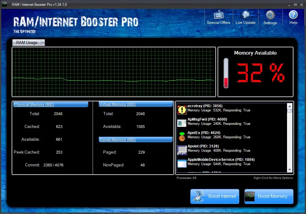Viewport: 306px width, 214px height.
Task: Click the Apoint process monitor icon
Action: coord(182,150)
